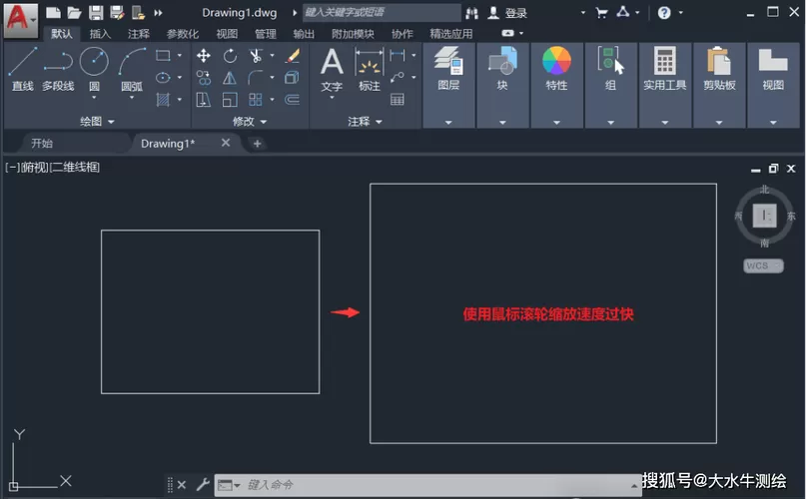Select the Trim scissors icon
806x499 pixels.
pos(256,56)
